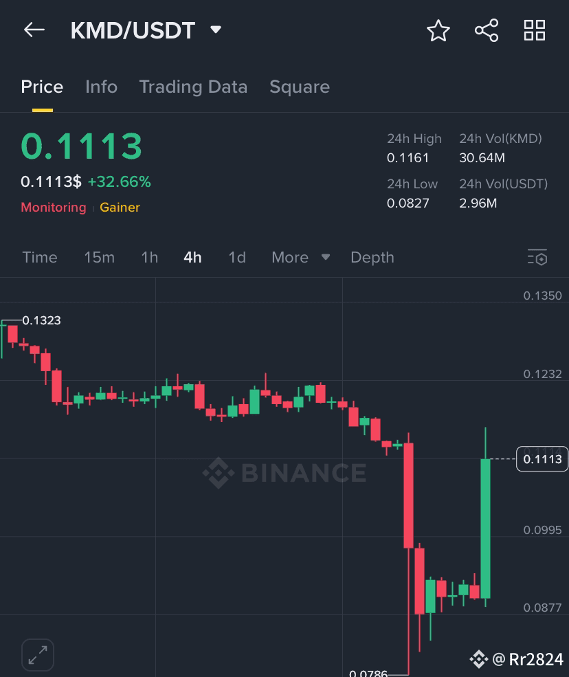Image resolution: width=569 pixels, height=677 pixels.
Task: Open the More intervals dropdown
Action: 301,257
